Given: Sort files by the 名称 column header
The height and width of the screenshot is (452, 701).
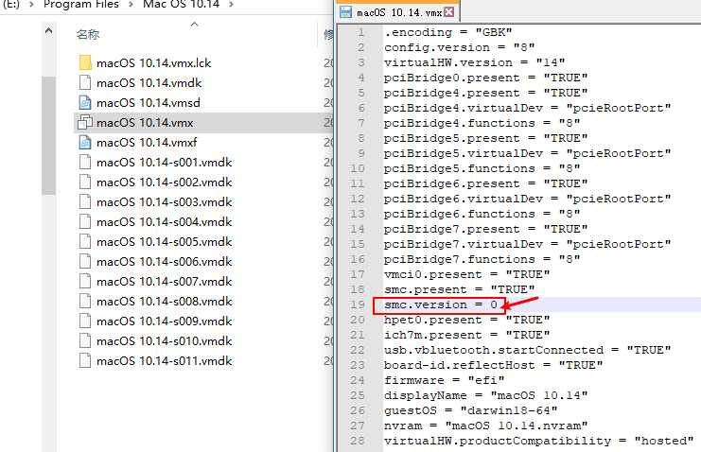Looking at the screenshot, I should tap(88, 34).
